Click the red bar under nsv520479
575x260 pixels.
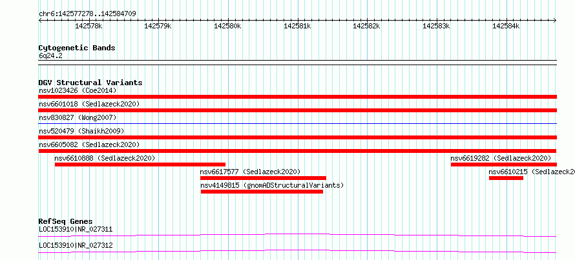coord(297,137)
